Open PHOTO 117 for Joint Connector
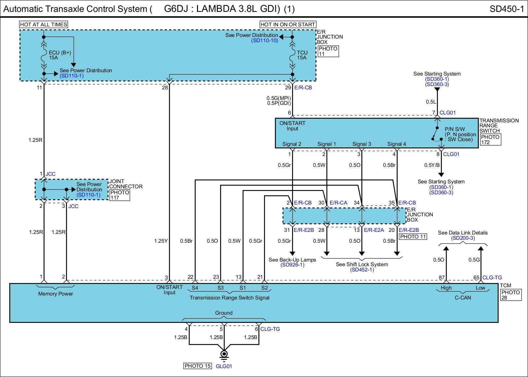Image resolution: width=528 pixels, height=377 pixels. click(x=119, y=195)
